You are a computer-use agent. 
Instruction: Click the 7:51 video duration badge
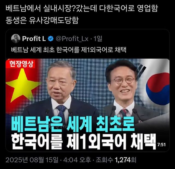(x=162, y=145)
